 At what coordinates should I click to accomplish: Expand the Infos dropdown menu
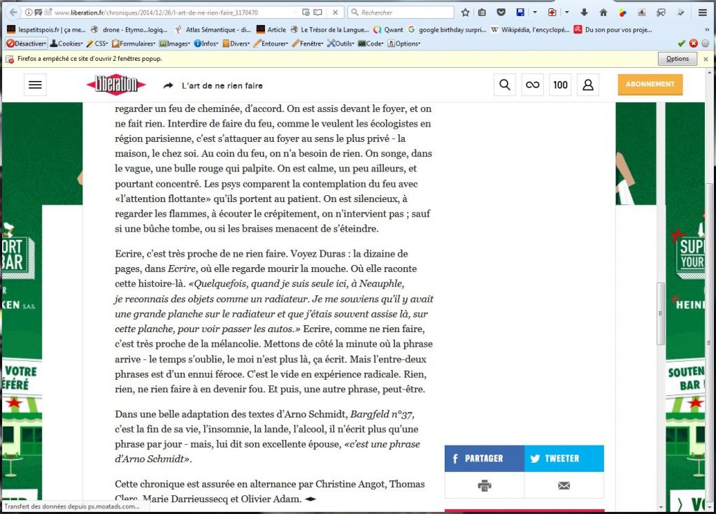tap(206, 43)
